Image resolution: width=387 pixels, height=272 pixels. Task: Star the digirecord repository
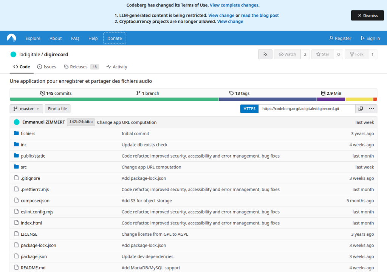click(x=323, y=54)
